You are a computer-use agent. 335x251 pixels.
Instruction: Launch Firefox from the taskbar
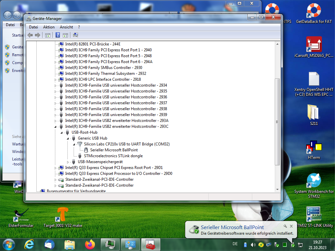[x=90, y=244]
